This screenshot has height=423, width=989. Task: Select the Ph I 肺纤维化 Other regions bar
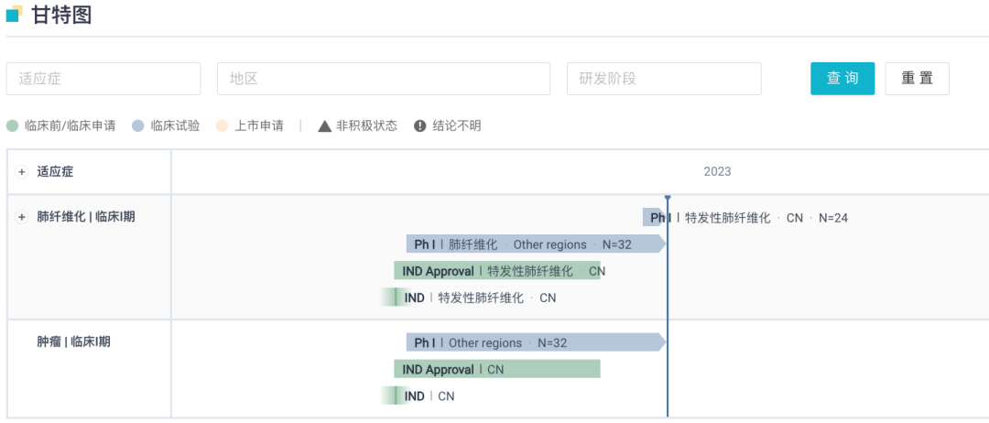536,244
